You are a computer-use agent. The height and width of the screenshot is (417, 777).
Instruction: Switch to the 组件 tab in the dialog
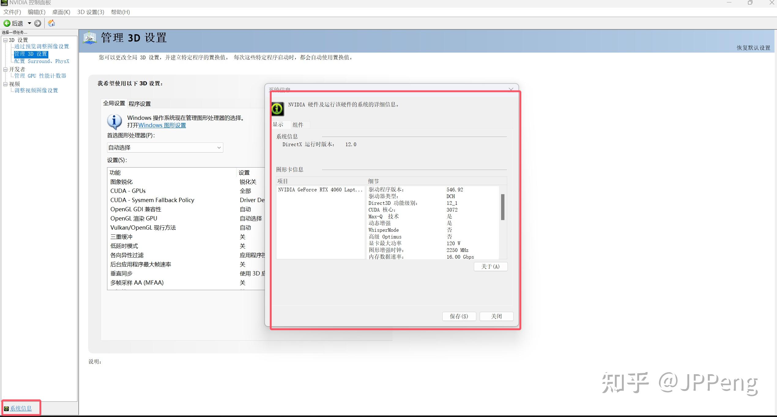[x=298, y=124]
